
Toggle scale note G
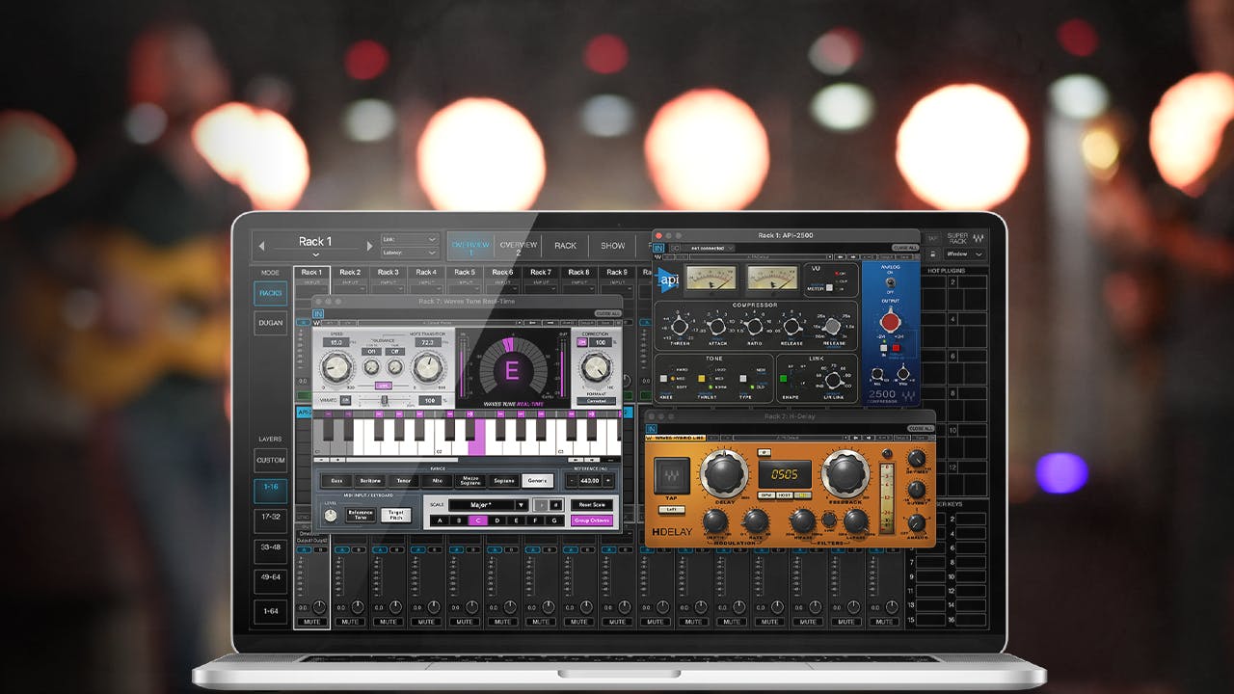pyautogui.click(x=554, y=520)
